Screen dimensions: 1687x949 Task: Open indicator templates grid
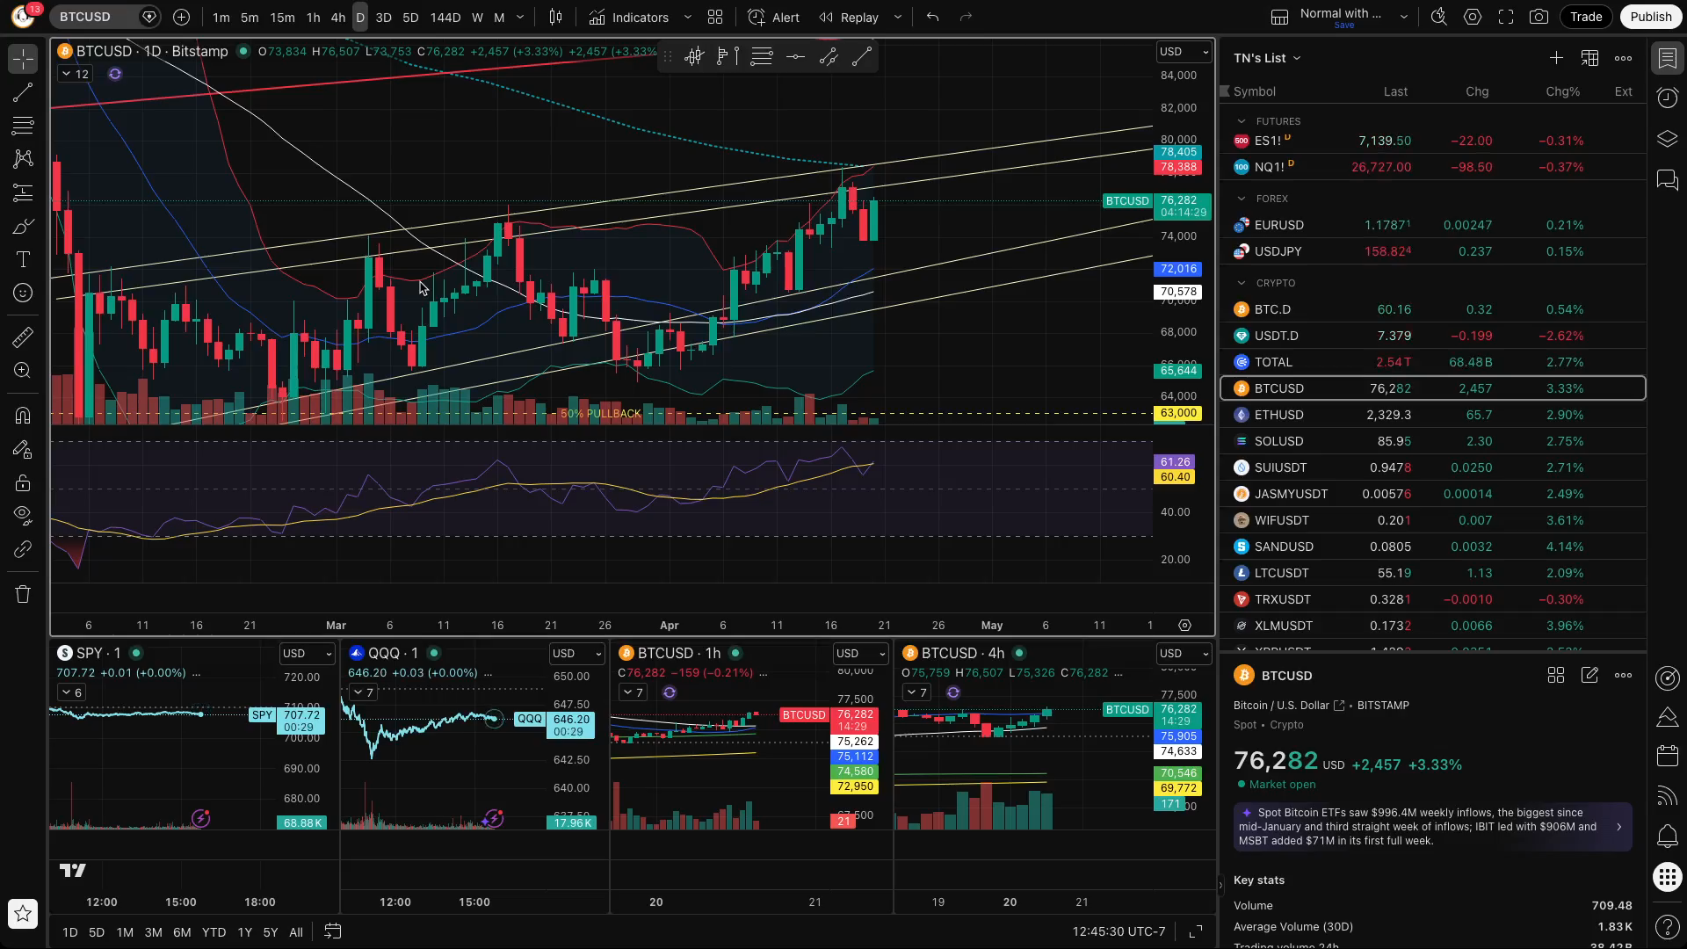(715, 17)
